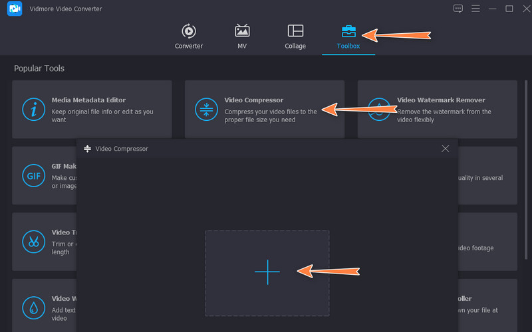532x332 pixels.
Task: Open the feedback chat bubble icon
Action: [x=458, y=9]
